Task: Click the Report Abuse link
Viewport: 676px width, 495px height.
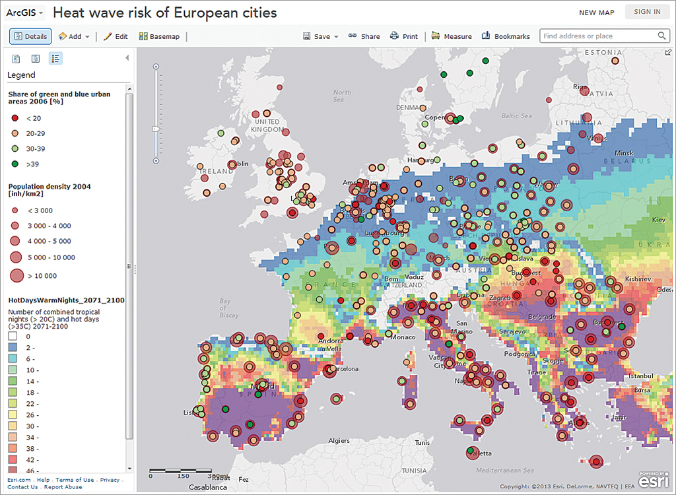Action: tap(63, 487)
